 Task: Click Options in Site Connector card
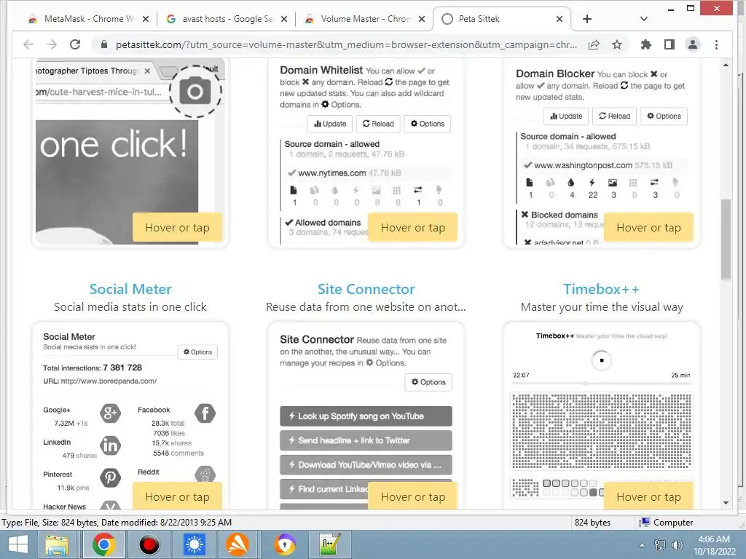[x=428, y=382]
